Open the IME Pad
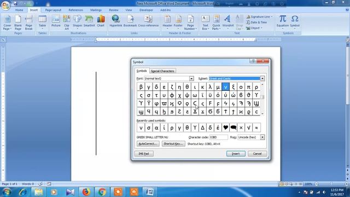This screenshot has height=197, width=350. point(144,154)
